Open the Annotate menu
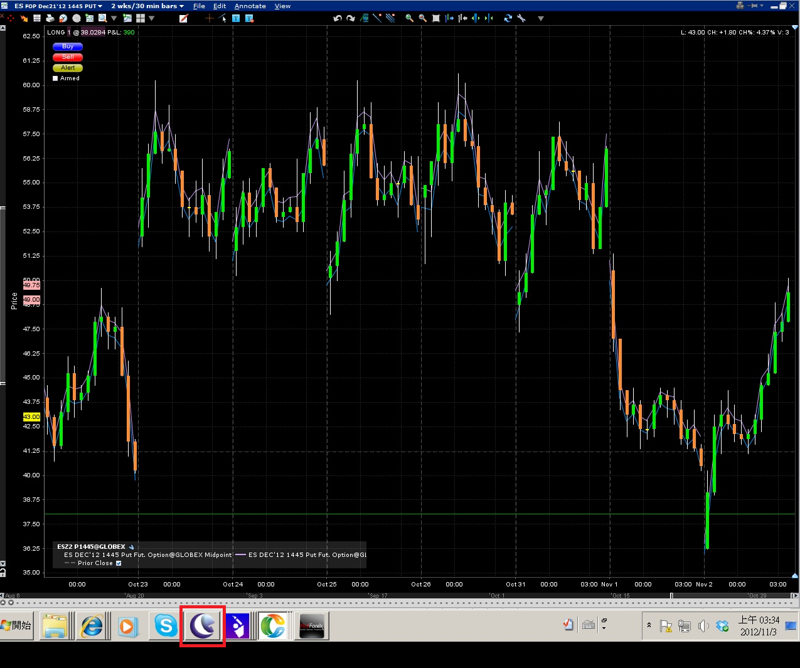The image size is (800, 668). 250,6
